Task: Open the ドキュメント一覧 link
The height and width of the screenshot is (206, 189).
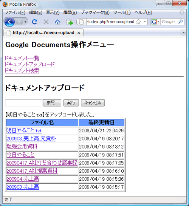Action: (x=22, y=58)
